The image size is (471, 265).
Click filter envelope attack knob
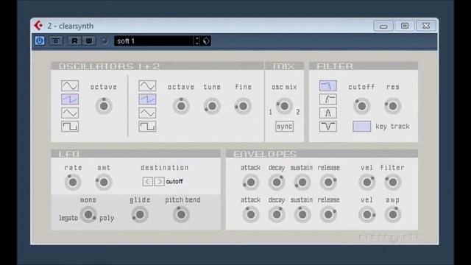click(250, 182)
